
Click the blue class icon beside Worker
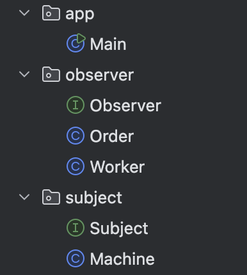[76, 166]
